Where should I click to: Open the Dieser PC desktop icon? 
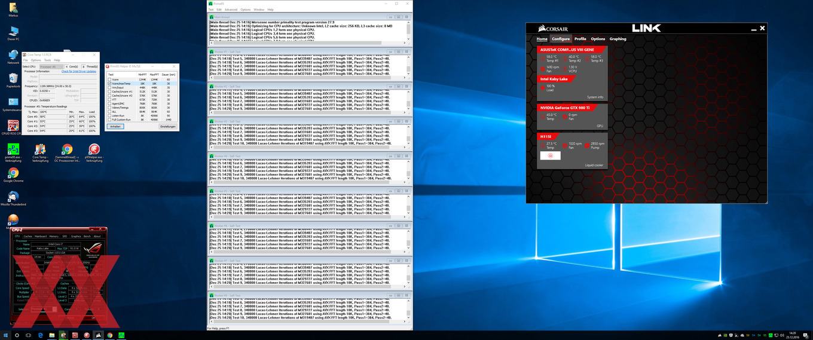(13, 33)
